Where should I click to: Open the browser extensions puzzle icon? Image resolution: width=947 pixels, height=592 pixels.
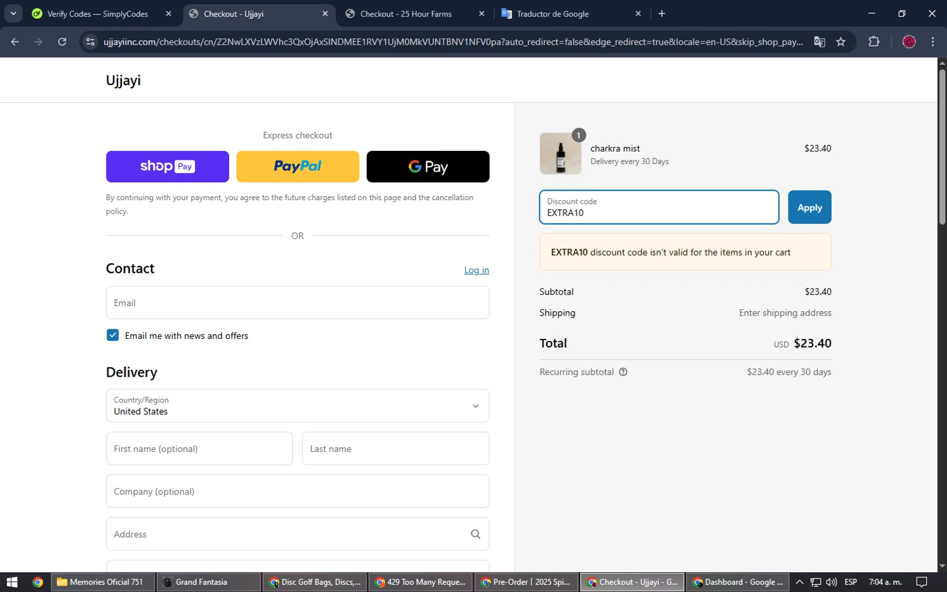[874, 42]
